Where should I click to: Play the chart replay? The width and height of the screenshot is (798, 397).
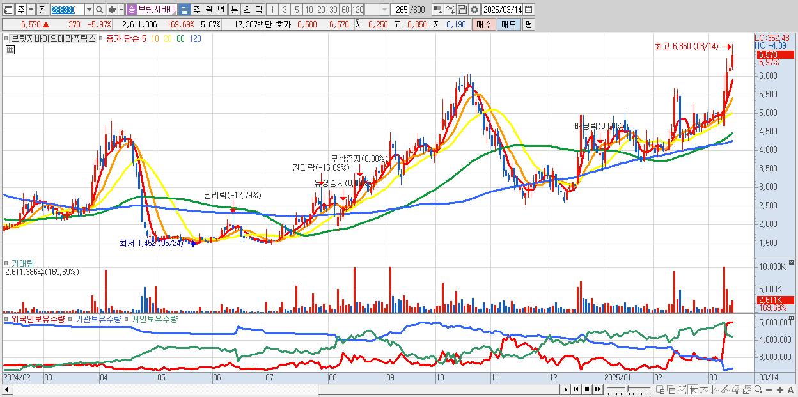click(566, 389)
